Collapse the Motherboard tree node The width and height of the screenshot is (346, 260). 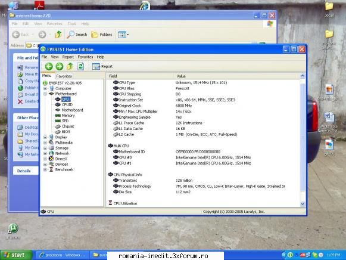[x=45, y=94]
